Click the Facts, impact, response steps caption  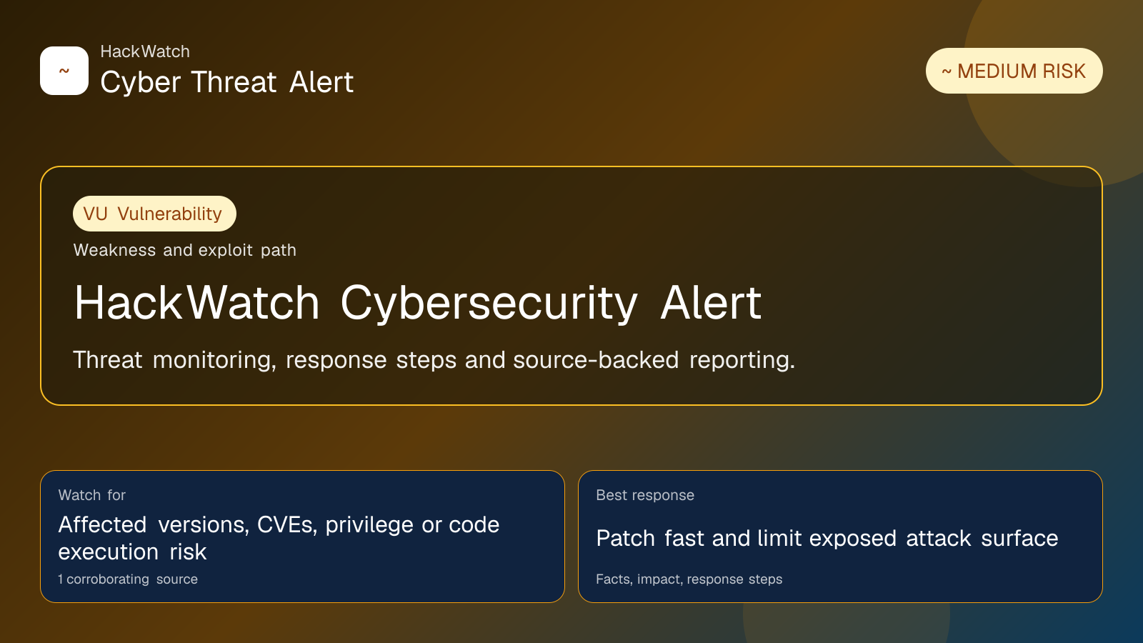click(x=689, y=579)
